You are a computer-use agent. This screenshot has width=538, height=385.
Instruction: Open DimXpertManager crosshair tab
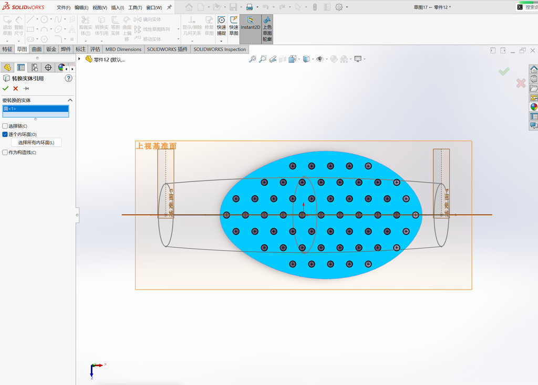tap(48, 68)
